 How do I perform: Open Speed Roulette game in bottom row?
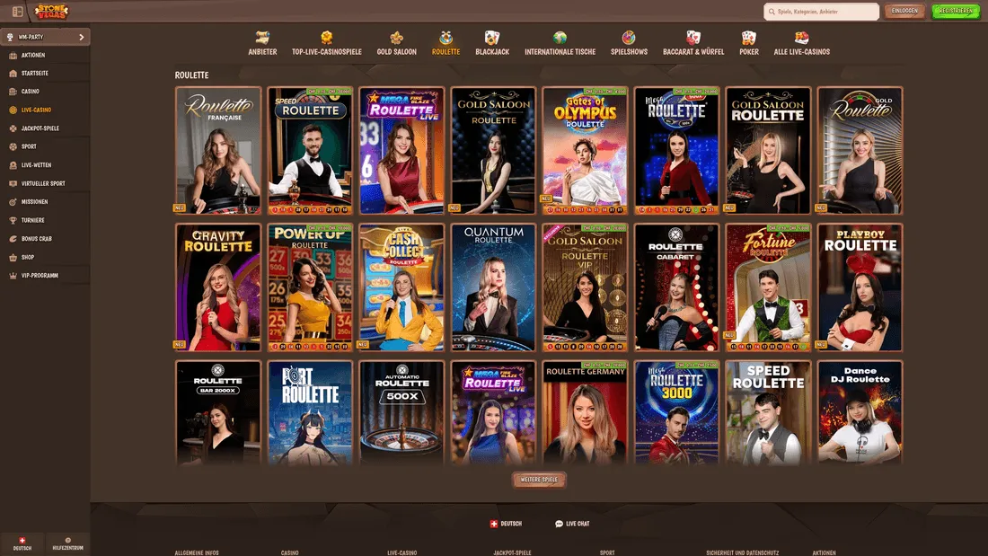768,413
